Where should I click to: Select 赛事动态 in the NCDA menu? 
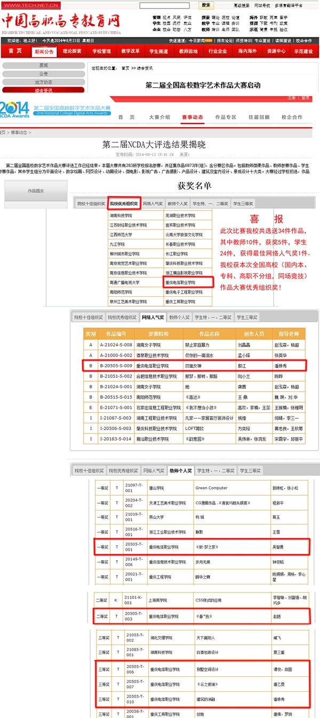192,117
